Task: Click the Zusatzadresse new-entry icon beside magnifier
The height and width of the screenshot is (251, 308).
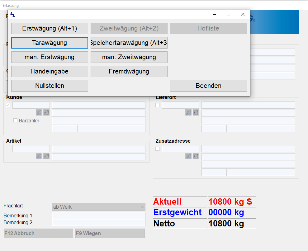Action: 196,156
